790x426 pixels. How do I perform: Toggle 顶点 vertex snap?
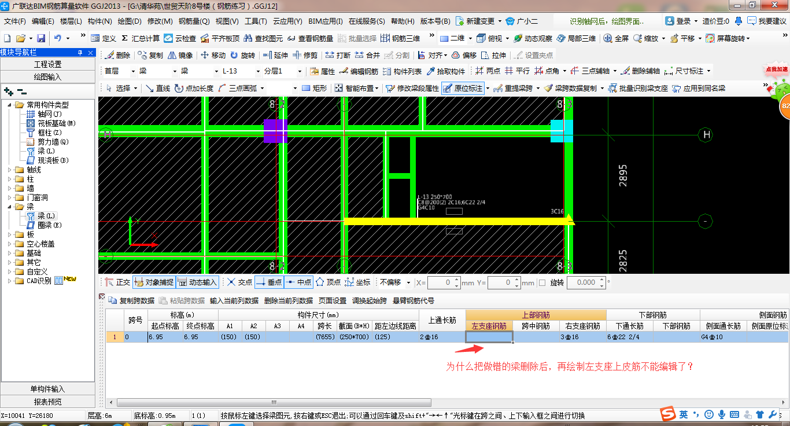click(x=328, y=282)
